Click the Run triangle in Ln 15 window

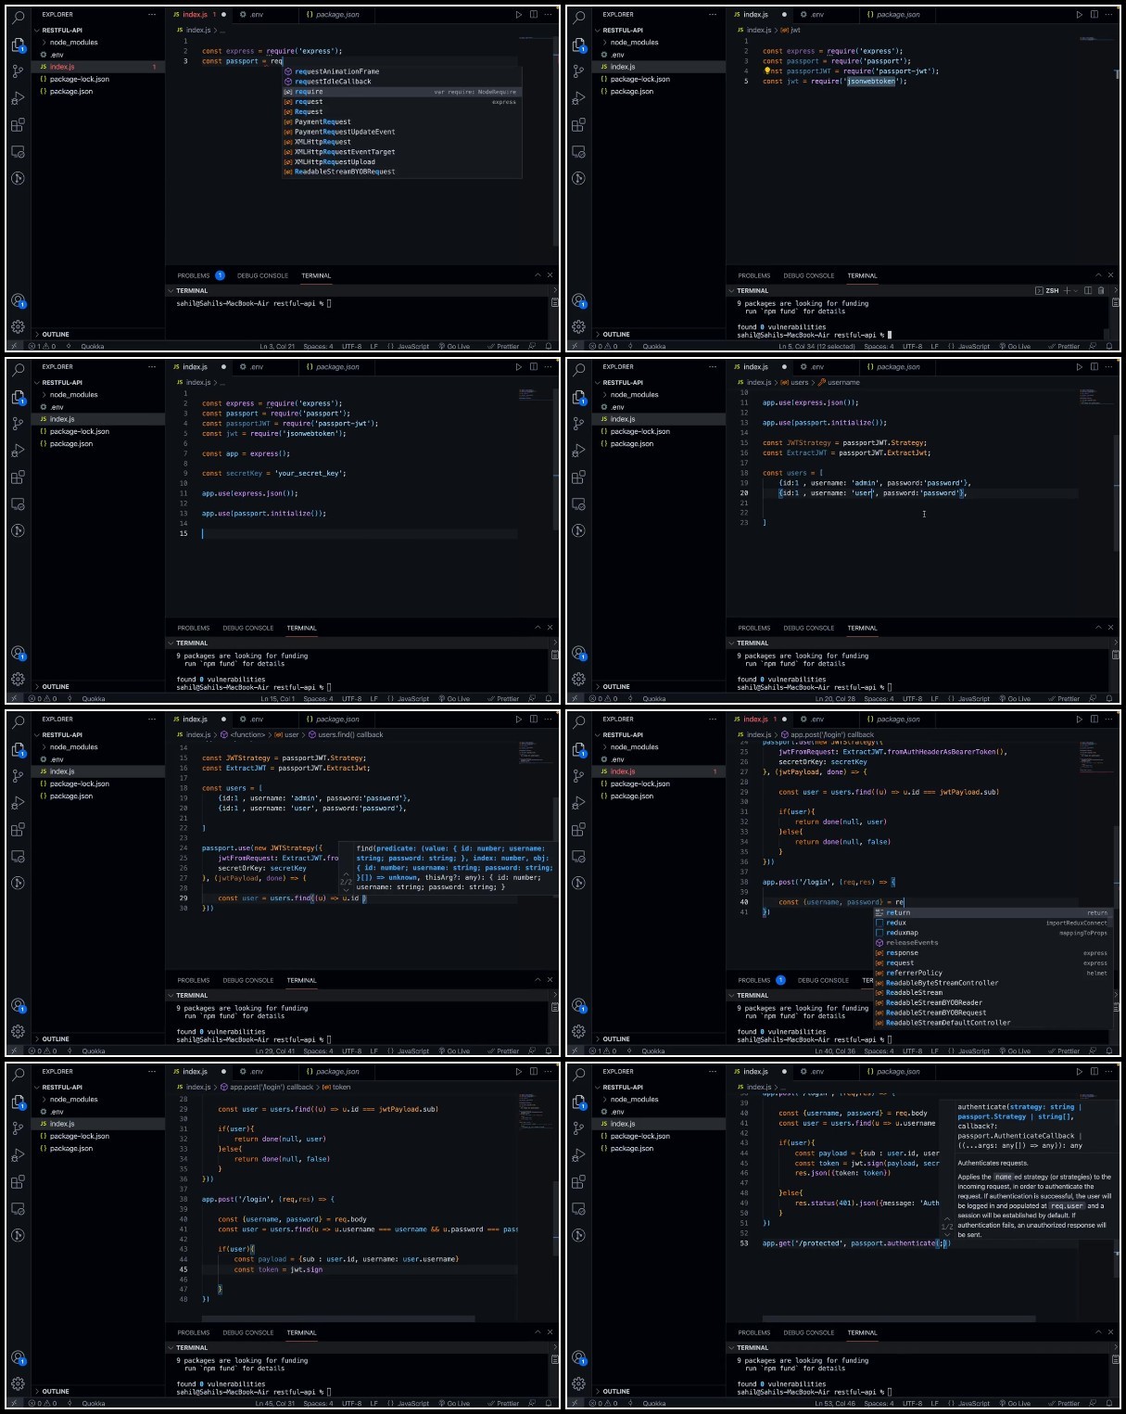pyautogui.click(x=519, y=366)
